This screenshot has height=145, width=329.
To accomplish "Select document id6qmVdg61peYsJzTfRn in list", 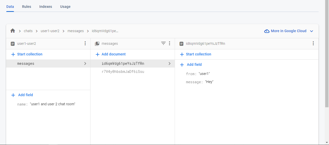I will [133, 64].
